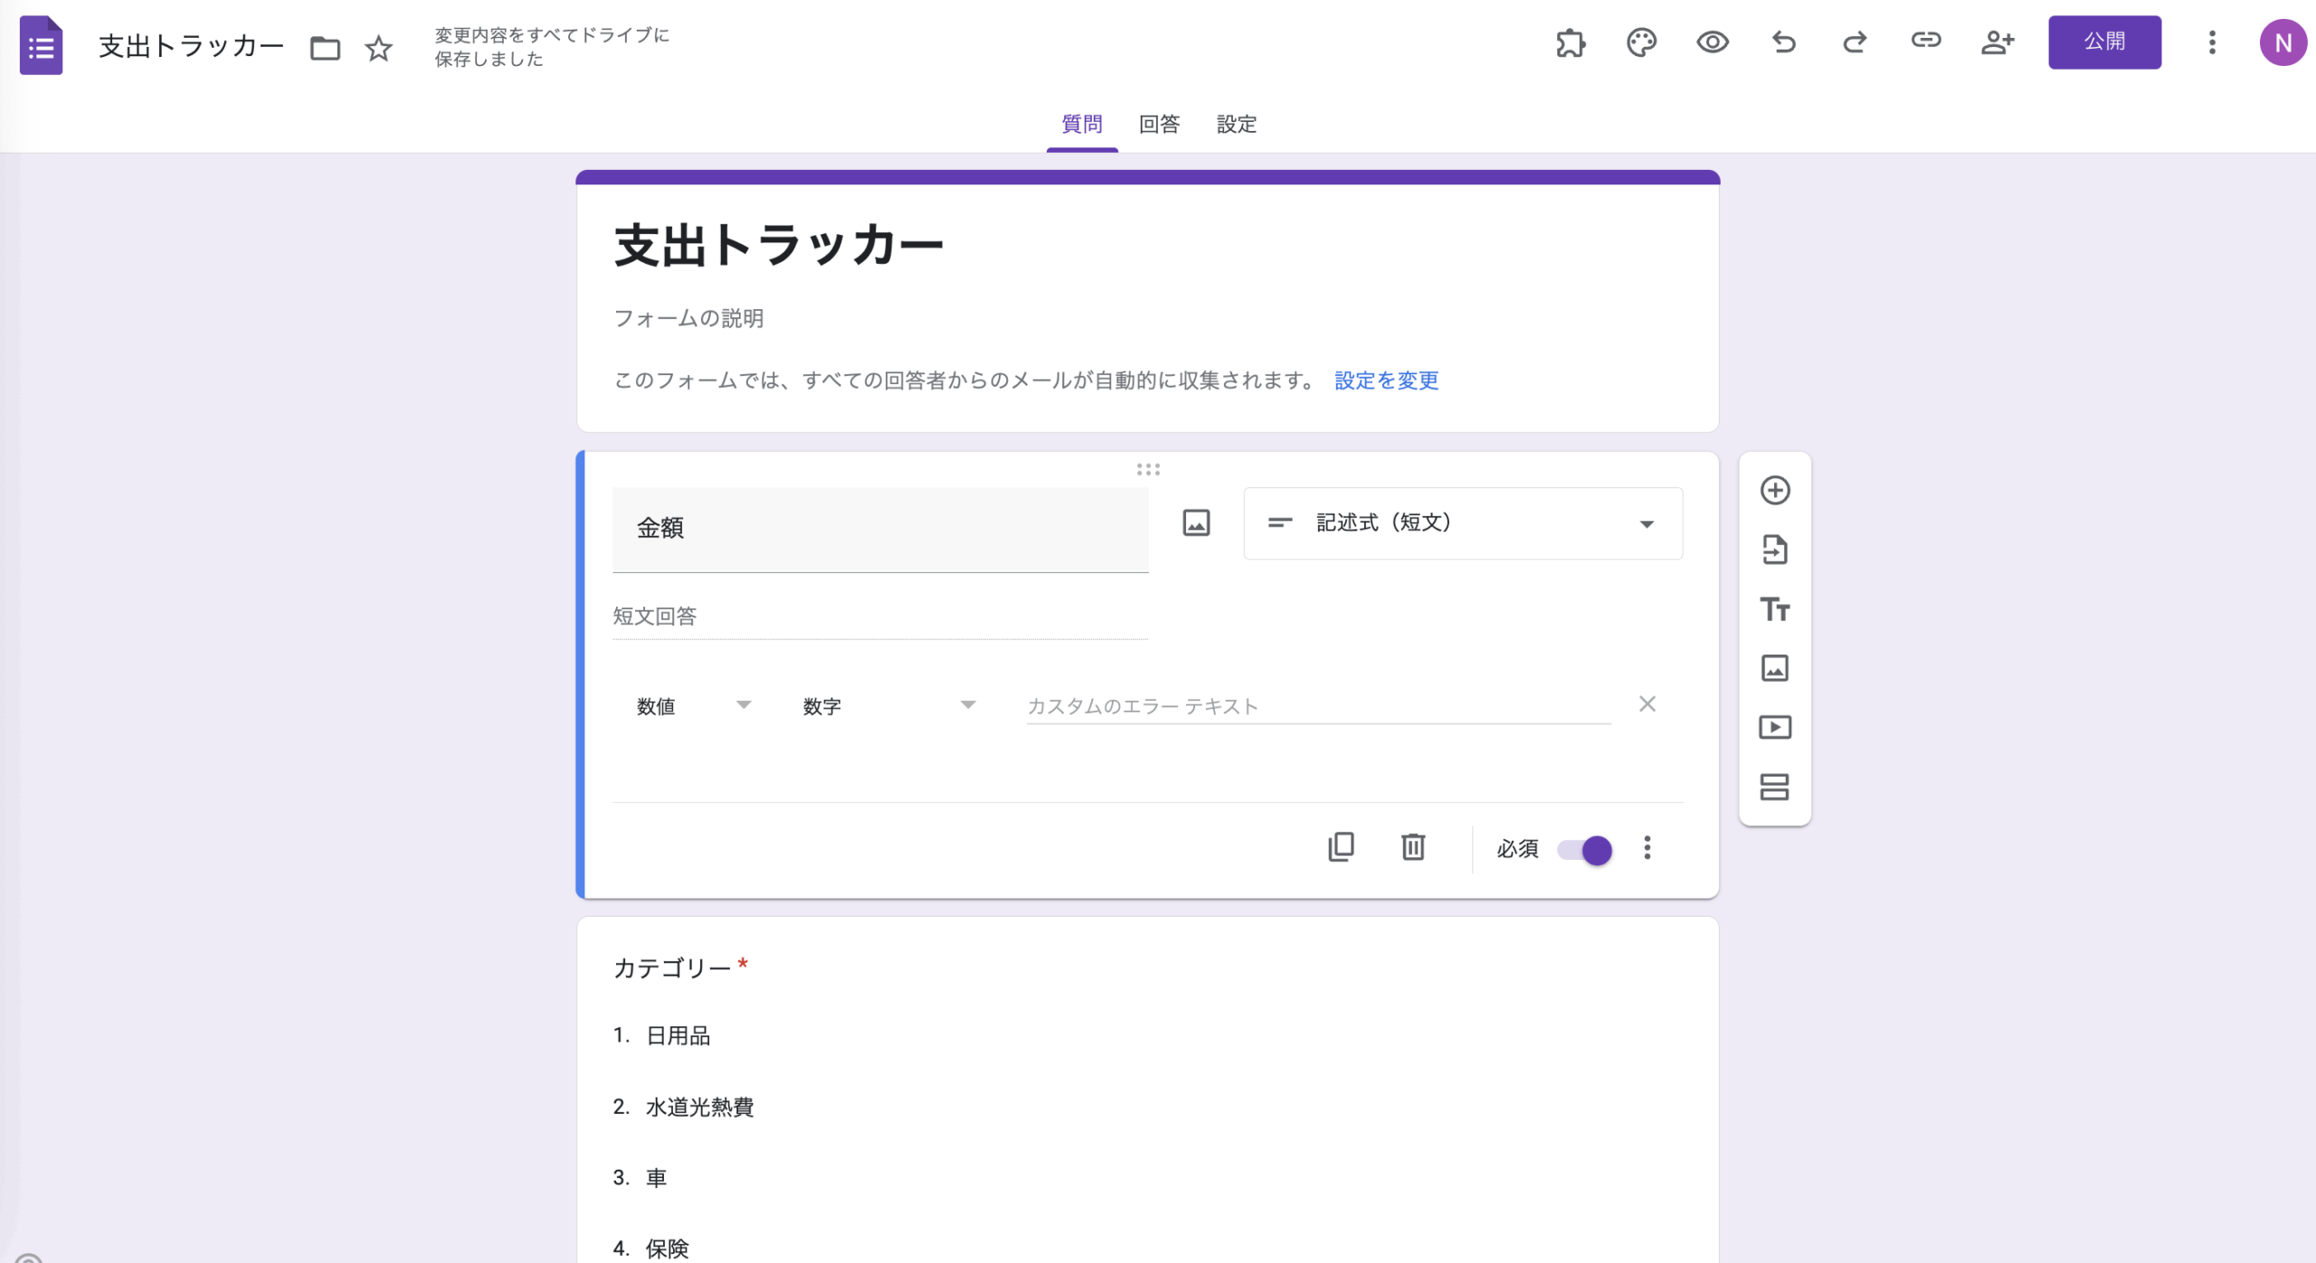
Task: Open the theme customization palette
Action: pos(1641,42)
